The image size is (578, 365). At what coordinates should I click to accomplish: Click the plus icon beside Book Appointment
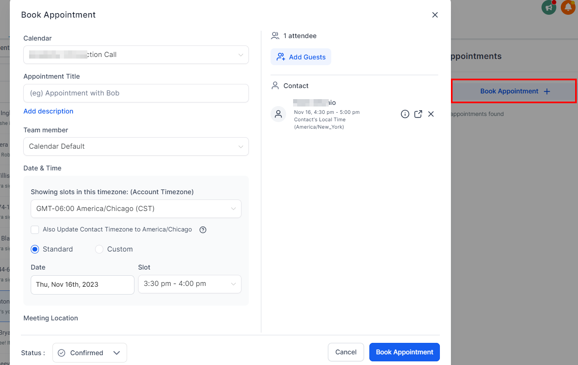547,91
